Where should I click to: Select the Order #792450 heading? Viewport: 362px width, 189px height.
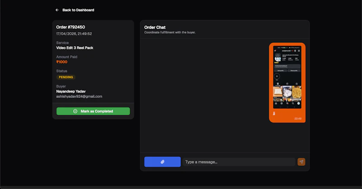click(x=71, y=27)
